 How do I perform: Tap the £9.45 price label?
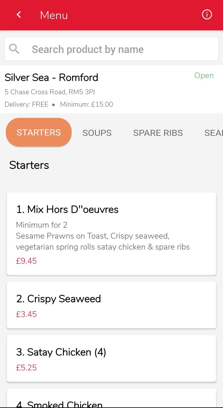26,260
